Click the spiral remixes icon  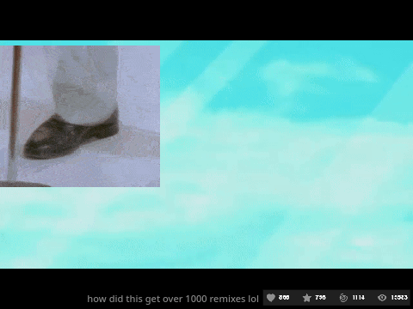tap(343, 298)
